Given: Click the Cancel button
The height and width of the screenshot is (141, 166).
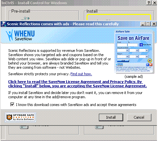Looking at the screenshot, I should 139,117.
